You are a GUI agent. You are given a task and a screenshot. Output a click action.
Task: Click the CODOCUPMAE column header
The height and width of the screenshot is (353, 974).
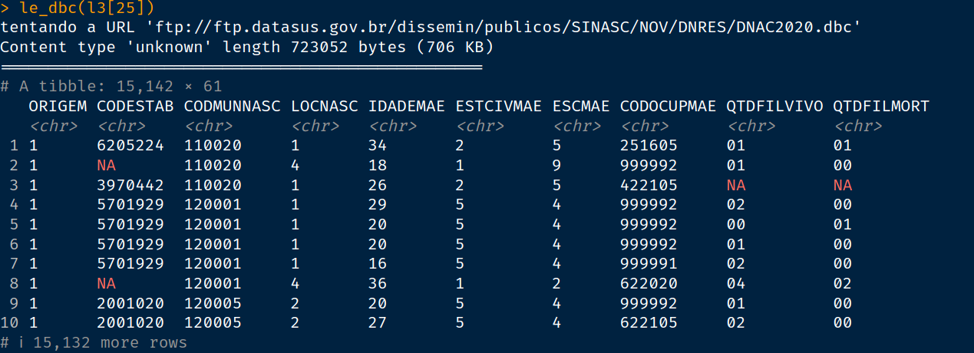tap(668, 106)
